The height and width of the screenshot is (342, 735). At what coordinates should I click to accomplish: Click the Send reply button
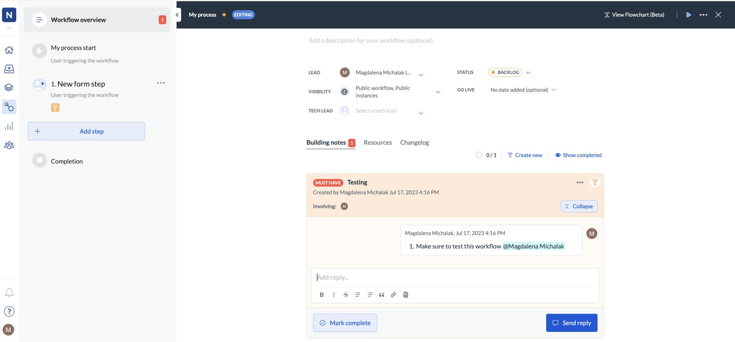pyautogui.click(x=572, y=323)
